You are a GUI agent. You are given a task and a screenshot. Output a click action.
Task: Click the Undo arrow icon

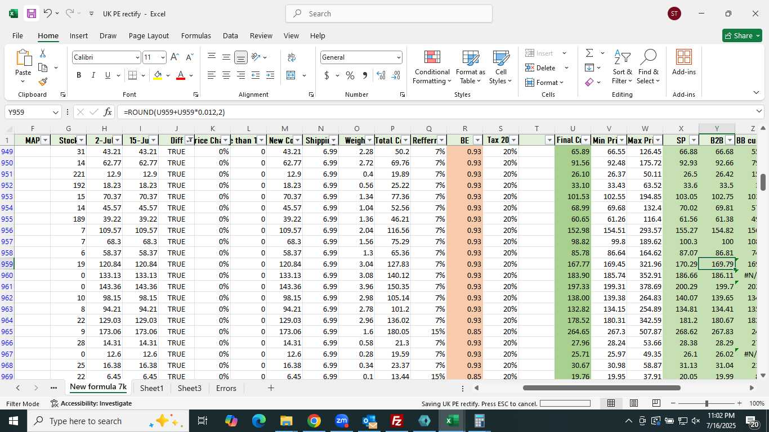coord(47,13)
